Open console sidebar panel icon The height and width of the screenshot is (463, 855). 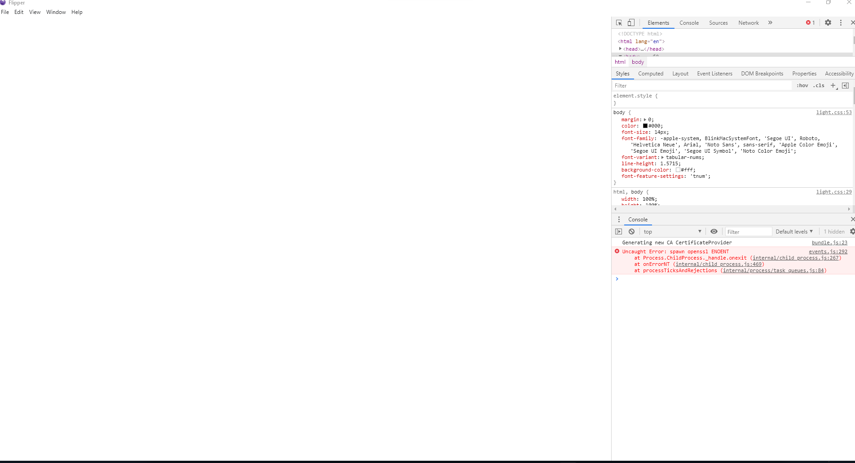(x=618, y=231)
